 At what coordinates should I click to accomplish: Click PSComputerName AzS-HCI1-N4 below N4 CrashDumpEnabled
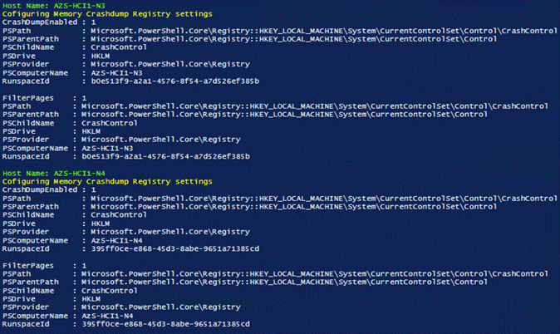pyautogui.click(x=118, y=239)
